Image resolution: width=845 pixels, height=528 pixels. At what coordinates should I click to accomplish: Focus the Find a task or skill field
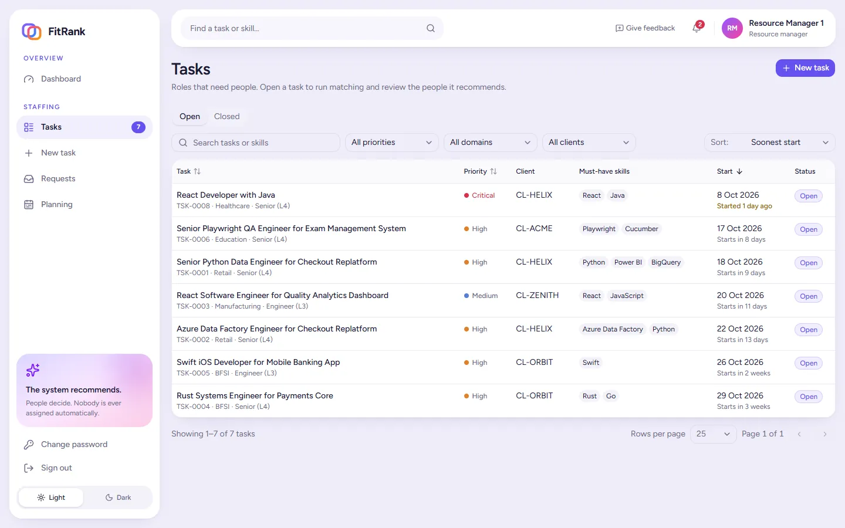point(312,28)
